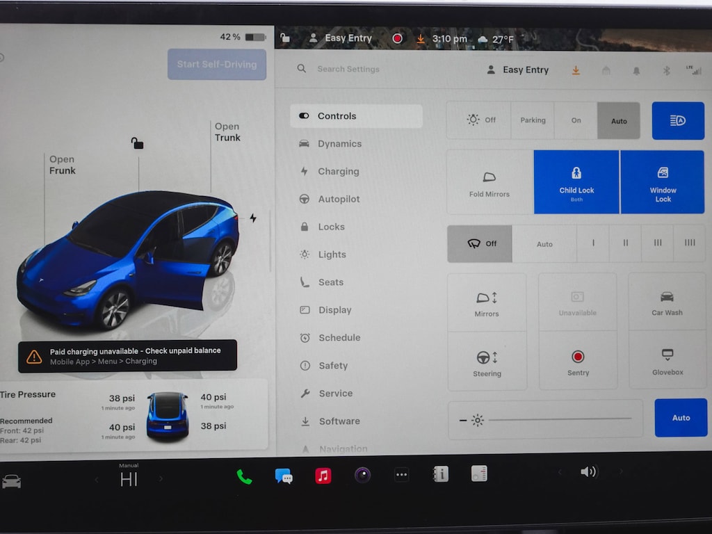This screenshot has width=712, height=534.
Task: Select the Autopilot settings menu
Action: click(339, 200)
